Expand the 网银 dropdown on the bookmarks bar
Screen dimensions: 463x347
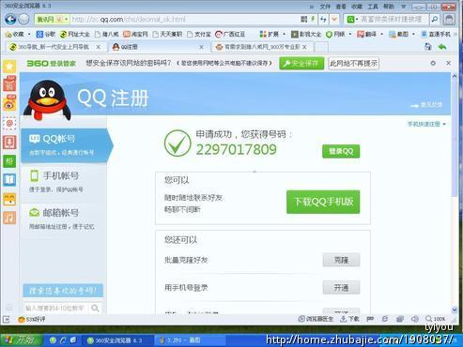pyautogui.click(x=350, y=34)
